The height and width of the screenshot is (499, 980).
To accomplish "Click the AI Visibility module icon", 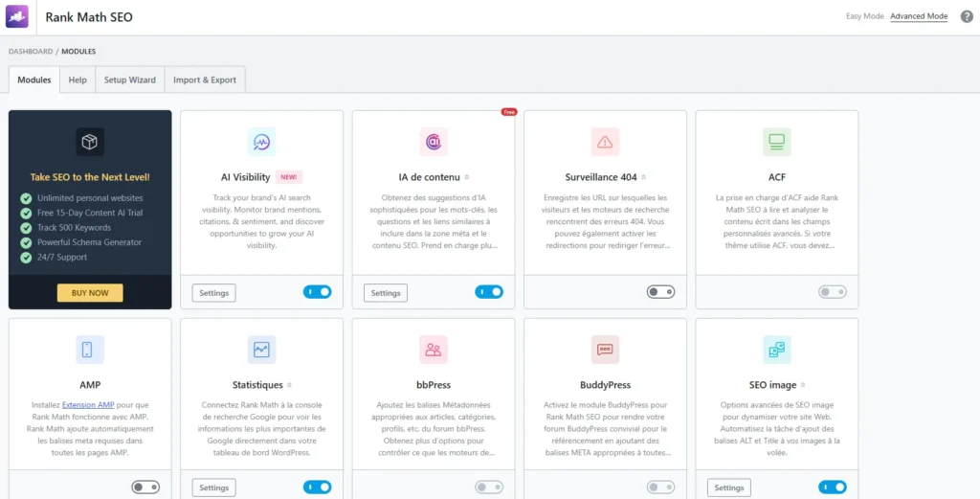I will pos(261,142).
